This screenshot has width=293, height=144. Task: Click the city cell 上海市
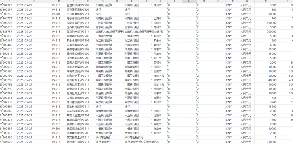(x=160, y=19)
